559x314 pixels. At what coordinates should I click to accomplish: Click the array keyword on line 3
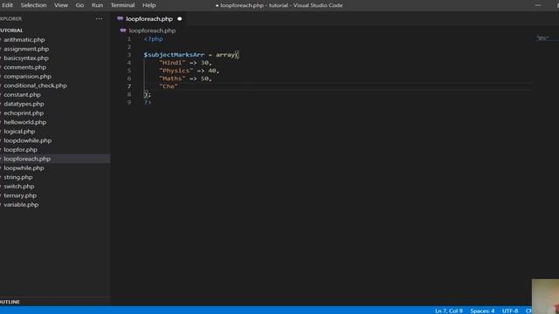click(x=225, y=55)
